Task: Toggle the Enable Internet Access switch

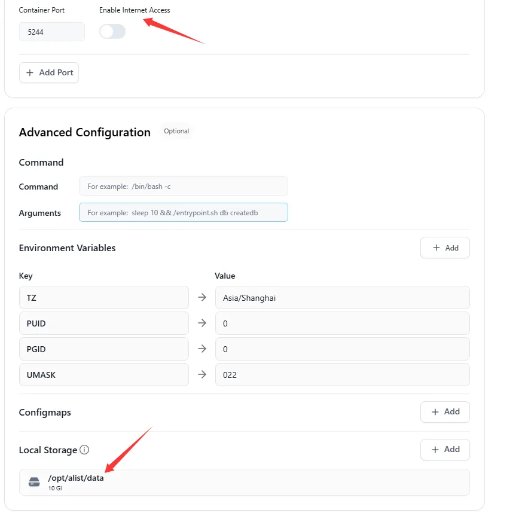Action: pos(112,32)
